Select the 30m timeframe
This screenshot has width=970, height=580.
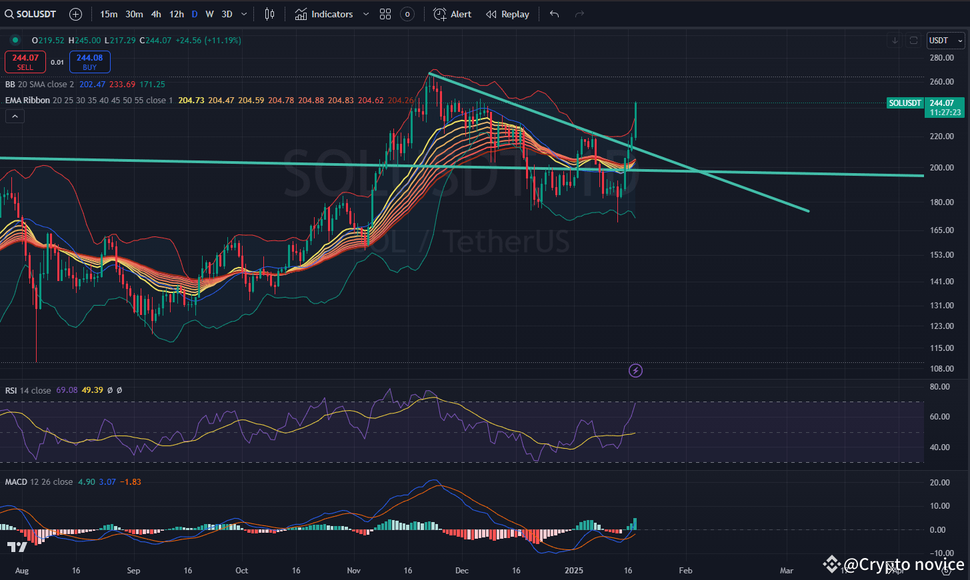(134, 14)
